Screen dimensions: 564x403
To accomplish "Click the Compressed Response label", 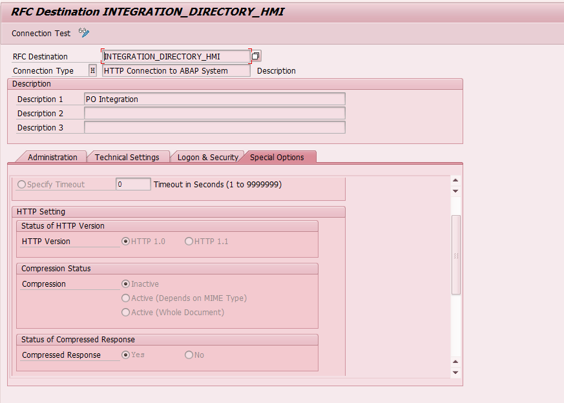I will point(61,355).
